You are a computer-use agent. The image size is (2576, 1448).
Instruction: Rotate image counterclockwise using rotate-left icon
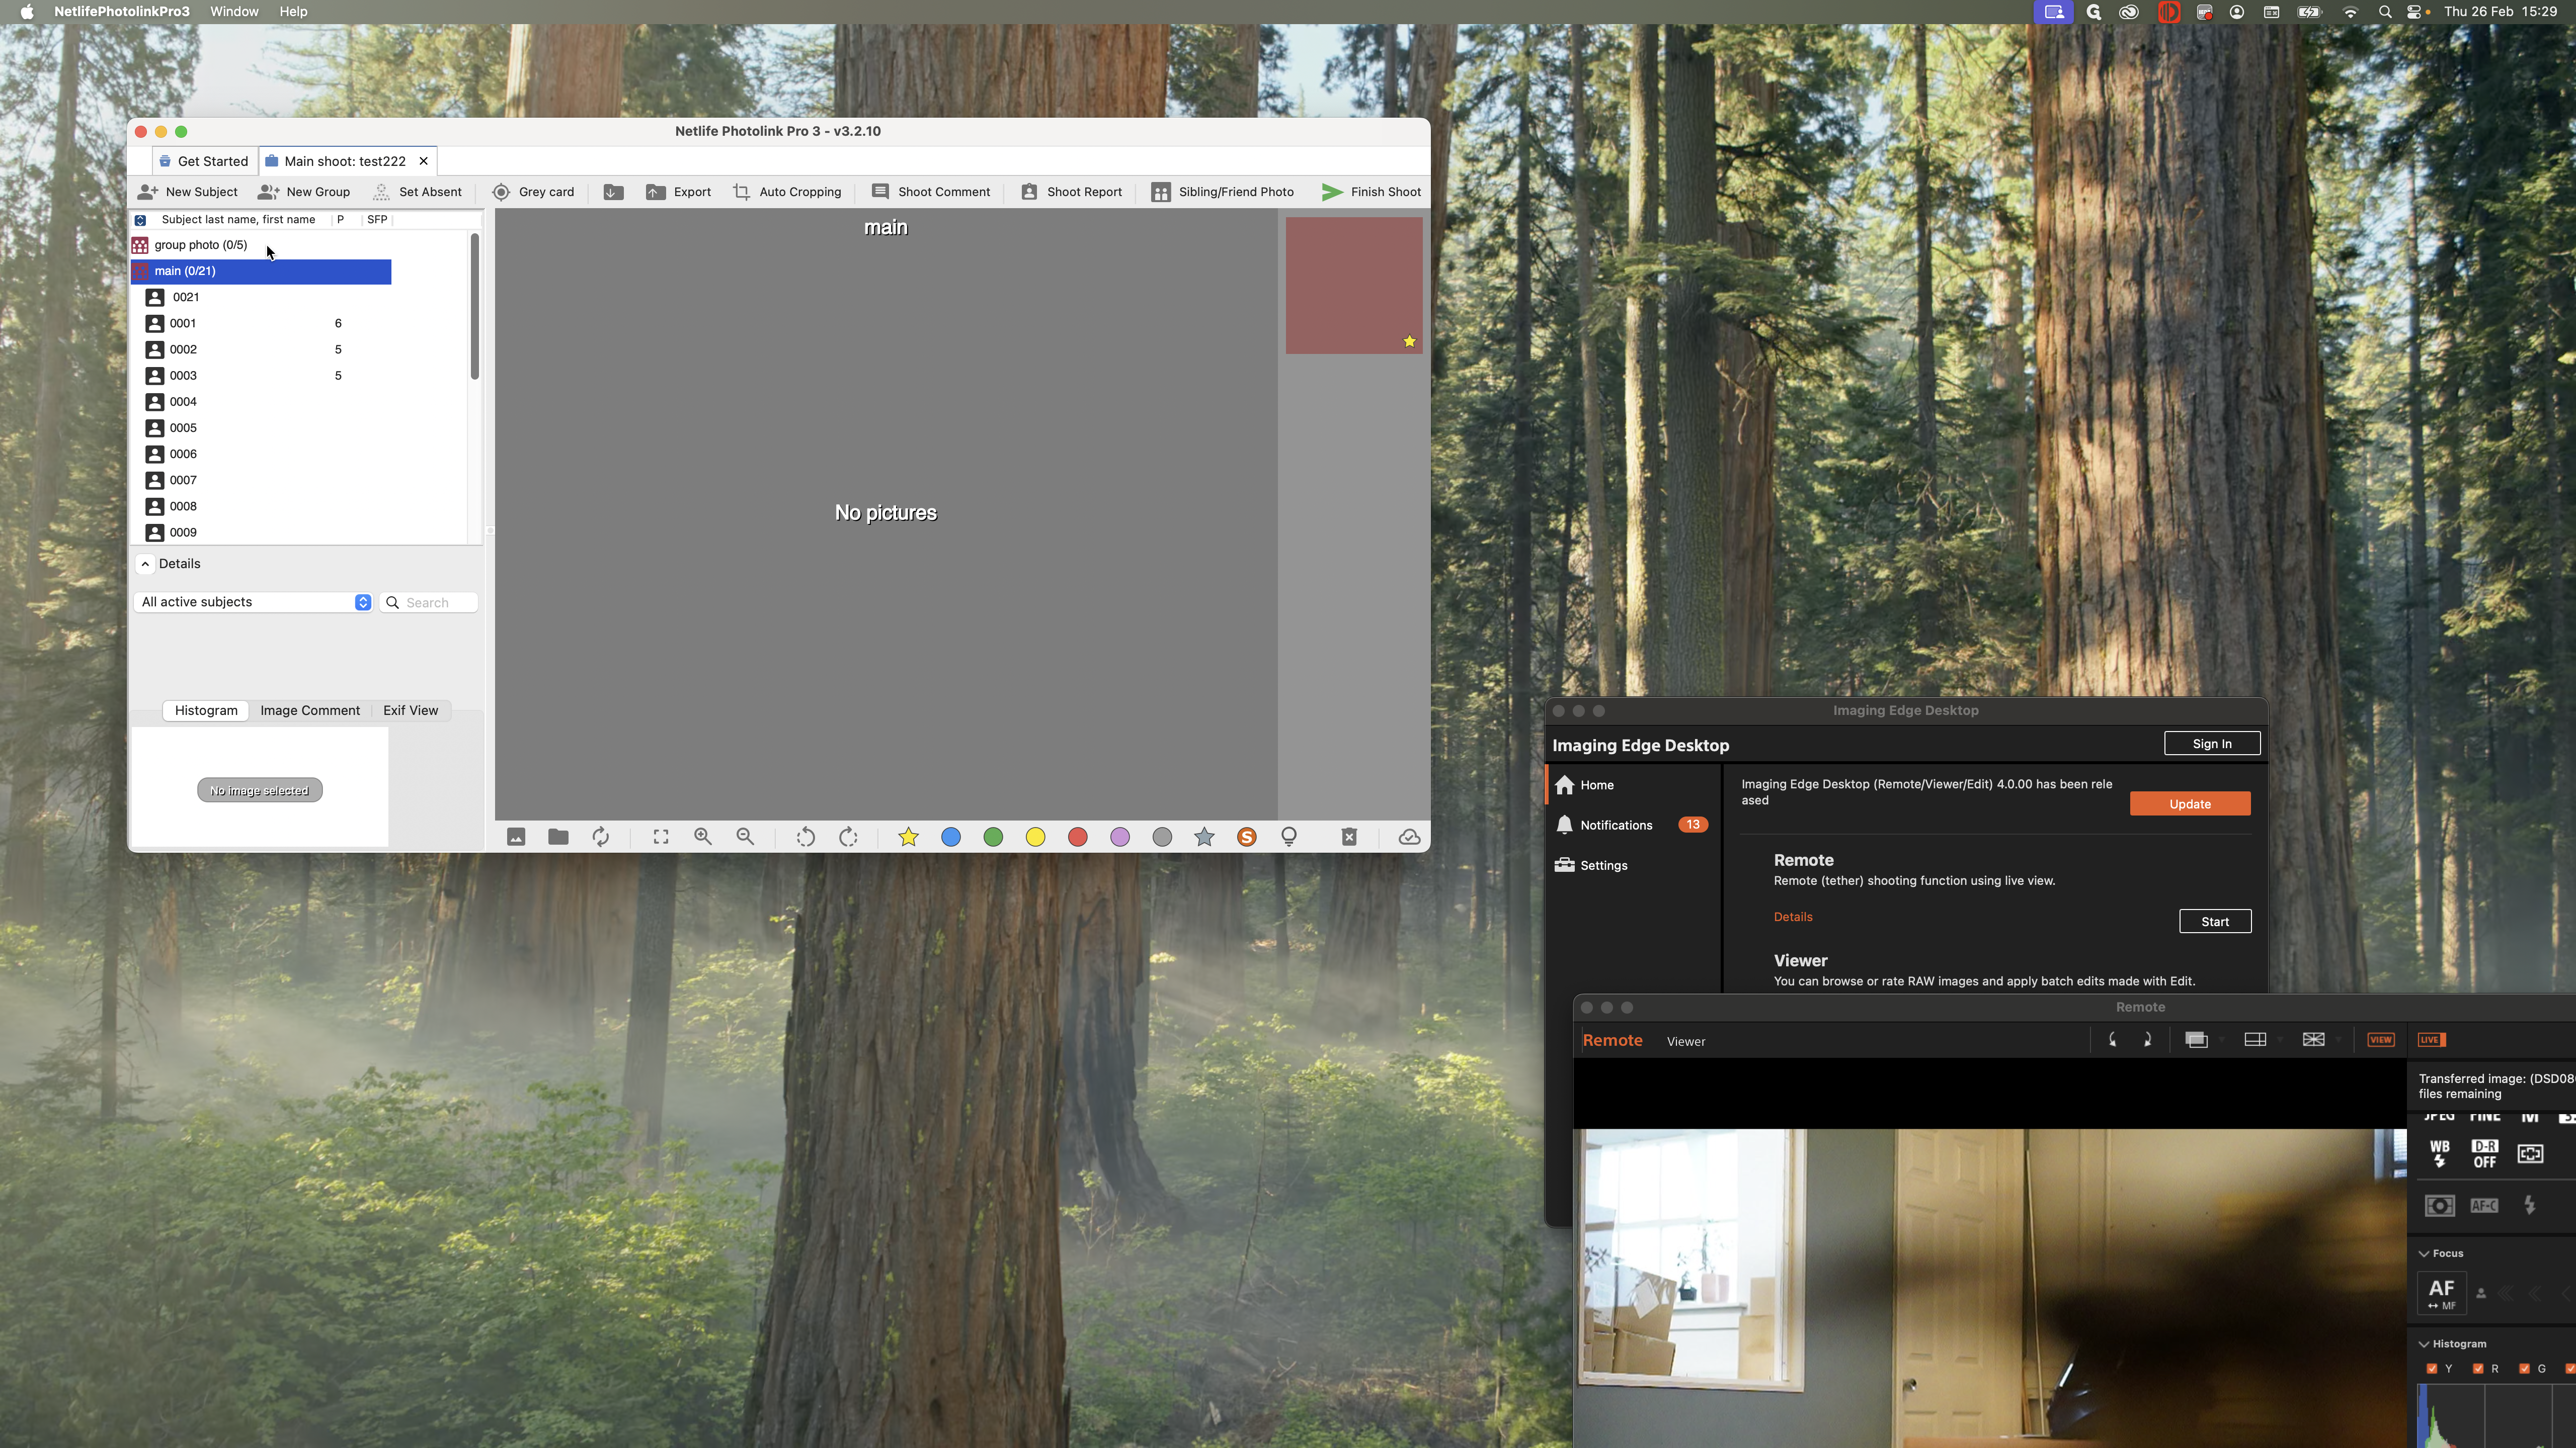coord(805,838)
